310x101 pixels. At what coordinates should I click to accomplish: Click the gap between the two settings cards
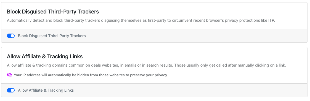click(x=154, y=45)
